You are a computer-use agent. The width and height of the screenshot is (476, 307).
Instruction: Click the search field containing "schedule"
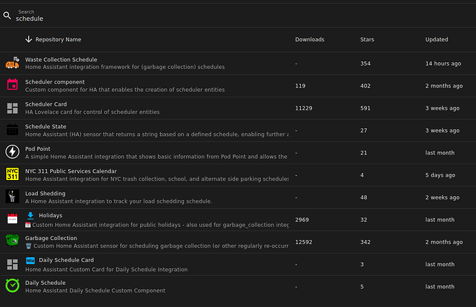point(138,19)
